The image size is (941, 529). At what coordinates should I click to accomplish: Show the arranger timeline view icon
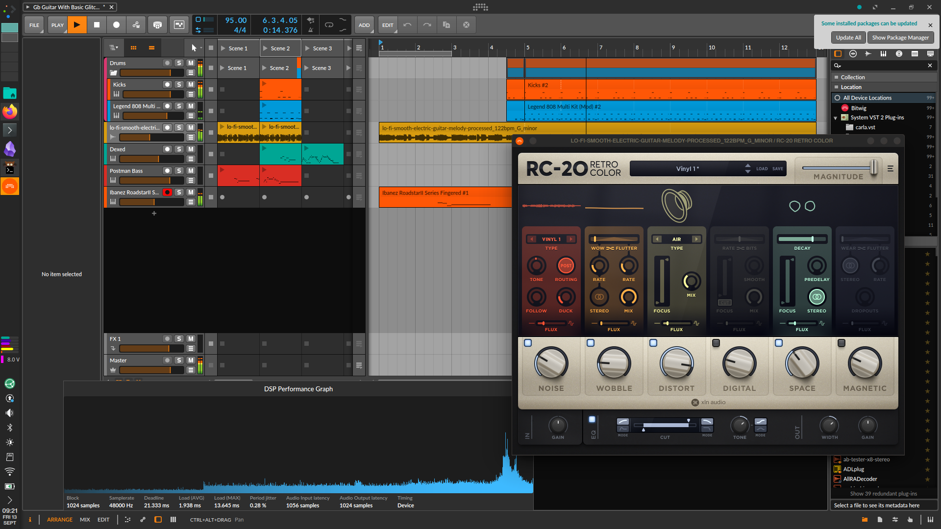pyautogui.click(x=151, y=48)
